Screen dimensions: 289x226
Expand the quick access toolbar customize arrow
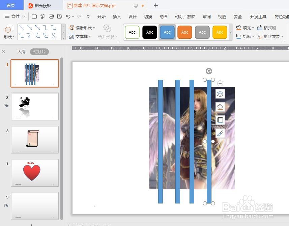(88, 16)
